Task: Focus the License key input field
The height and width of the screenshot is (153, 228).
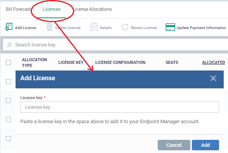Action: click(120, 107)
